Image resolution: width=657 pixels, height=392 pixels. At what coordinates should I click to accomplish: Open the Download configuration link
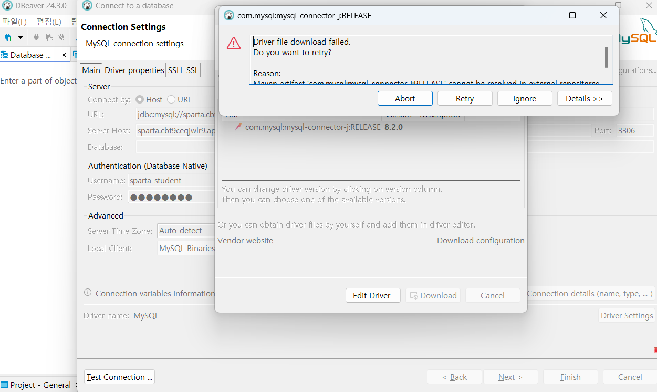coord(481,240)
